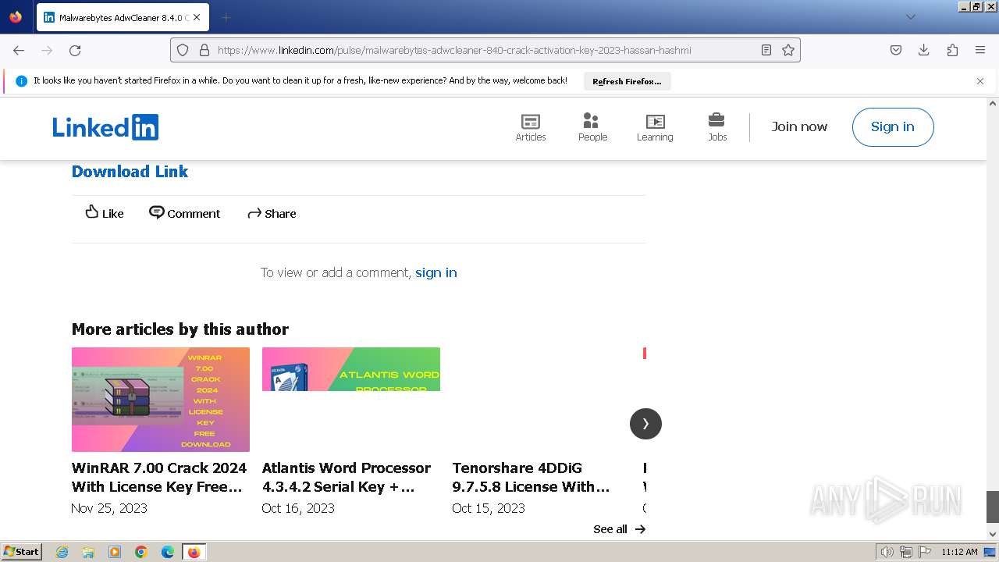The image size is (999, 562).
Task: Click the Join now link
Action: (799, 126)
